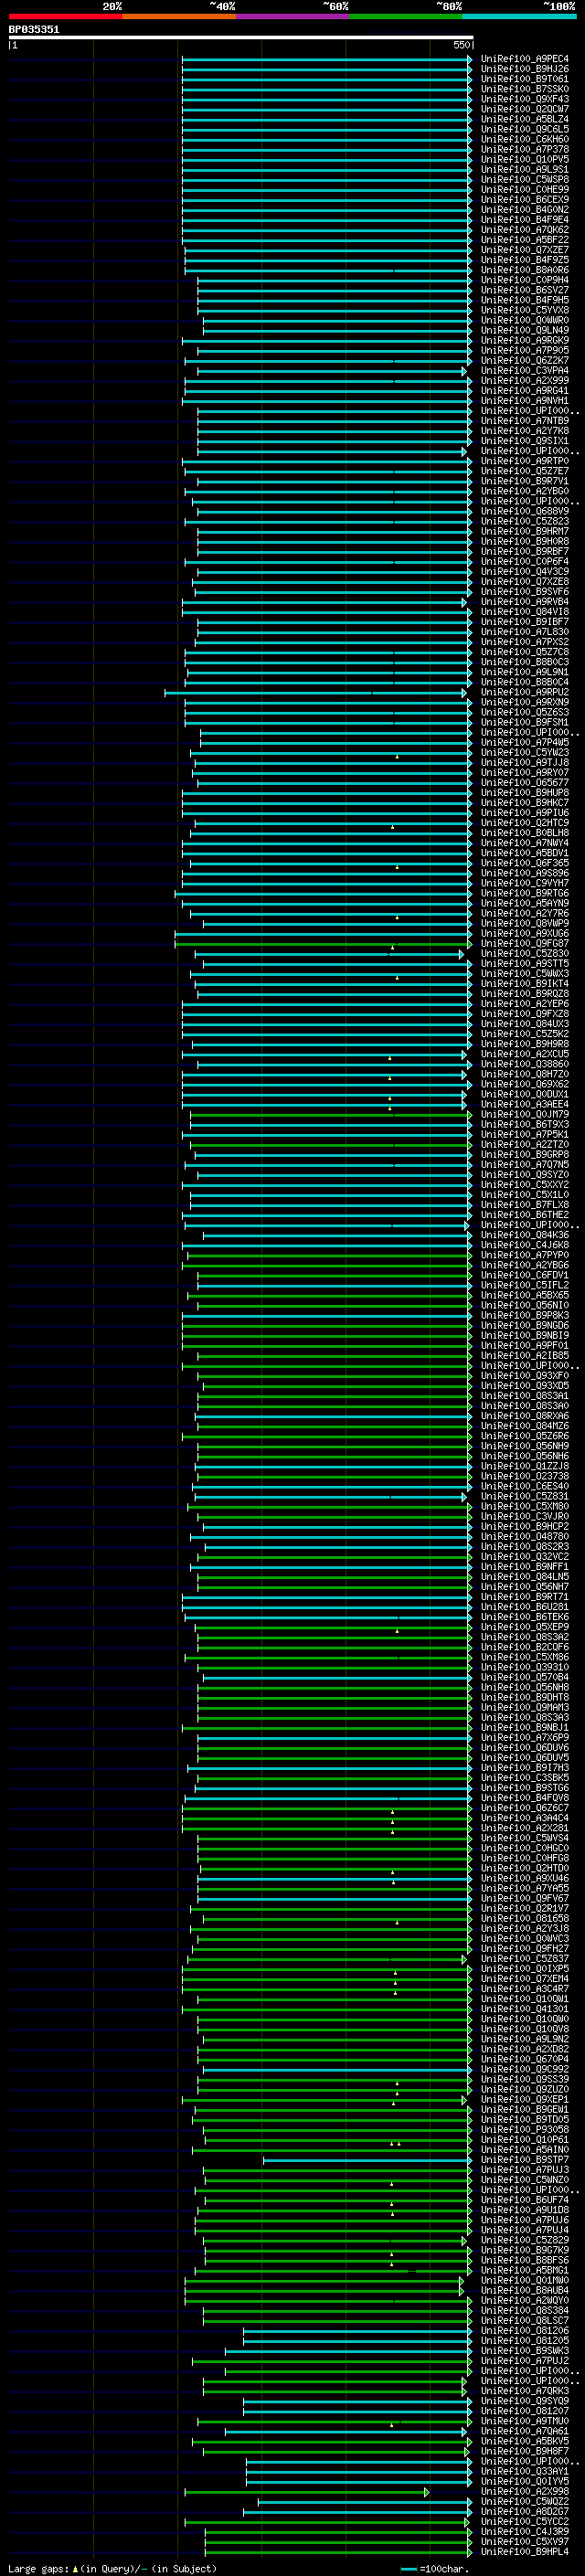Open hit UniRef100_B9T061
Image resolution: width=585 pixels, height=2576 pixels.
pos(524,79)
